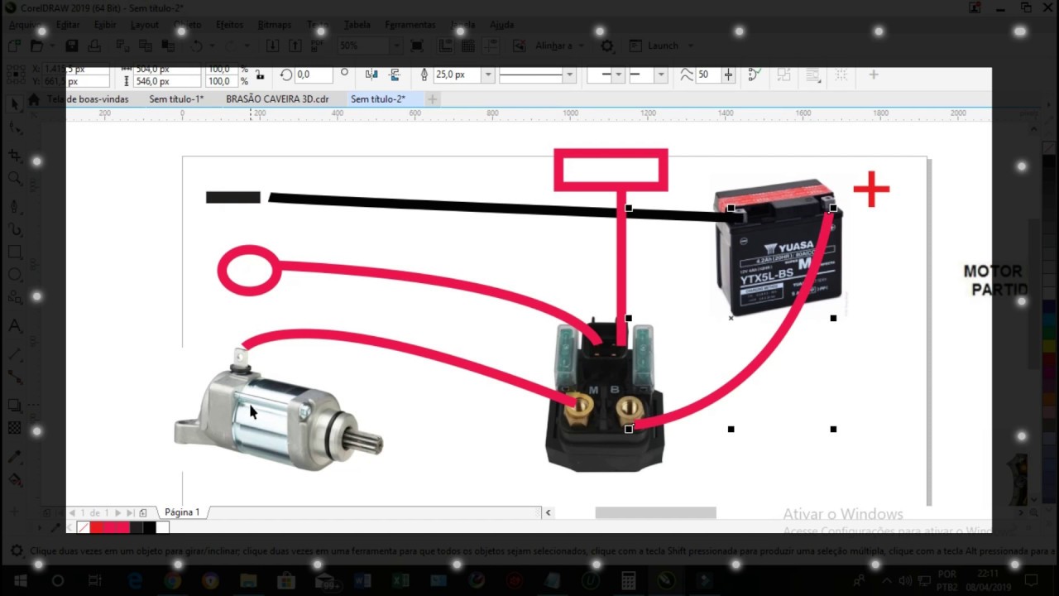Image resolution: width=1059 pixels, height=596 pixels.
Task: Select the Pick tool in toolbox
Action: [x=15, y=105]
